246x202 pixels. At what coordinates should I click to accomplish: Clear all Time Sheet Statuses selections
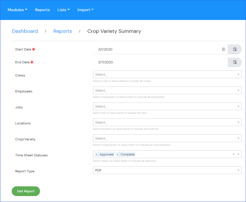point(234,154)
